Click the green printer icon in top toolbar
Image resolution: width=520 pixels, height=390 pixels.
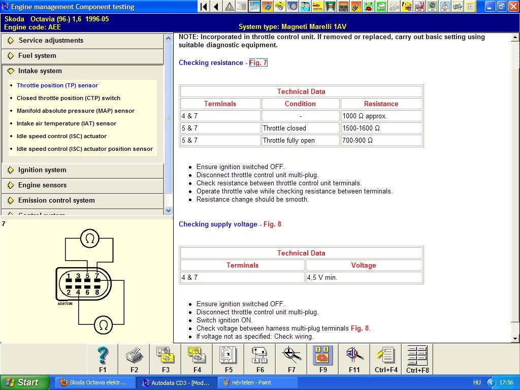(x=381, y=6)
